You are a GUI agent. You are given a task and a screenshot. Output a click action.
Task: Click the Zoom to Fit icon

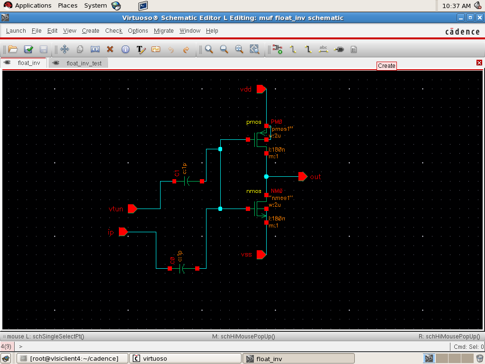(x=239, y=49)
